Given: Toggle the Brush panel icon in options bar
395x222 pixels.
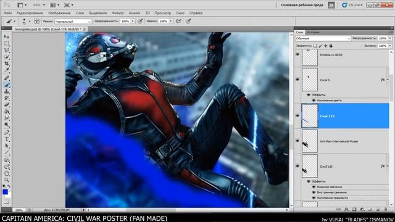Looking at the screenshot, I should 37,21.
